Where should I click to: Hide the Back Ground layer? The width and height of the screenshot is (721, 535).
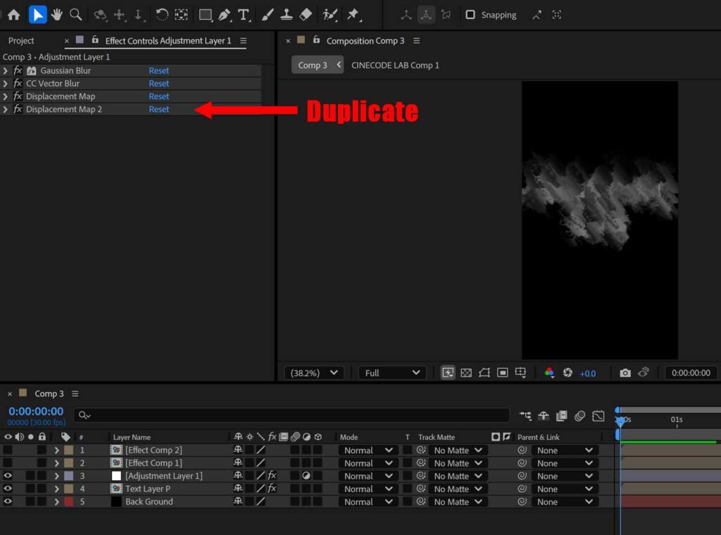click(x=8, y=501)
